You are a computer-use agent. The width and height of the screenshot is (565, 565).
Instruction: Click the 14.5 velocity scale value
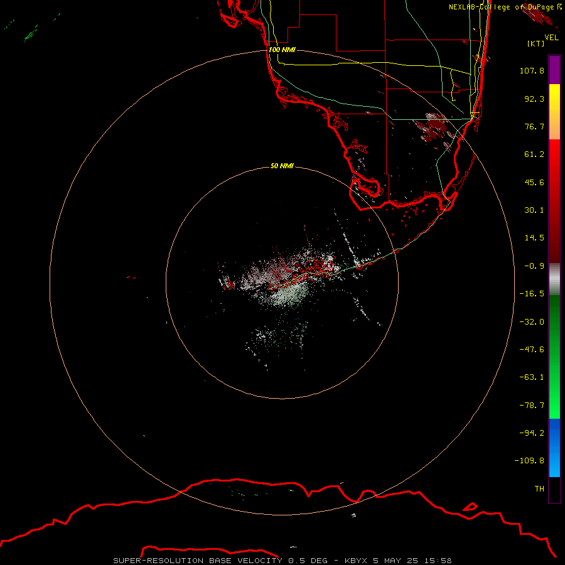534,238
